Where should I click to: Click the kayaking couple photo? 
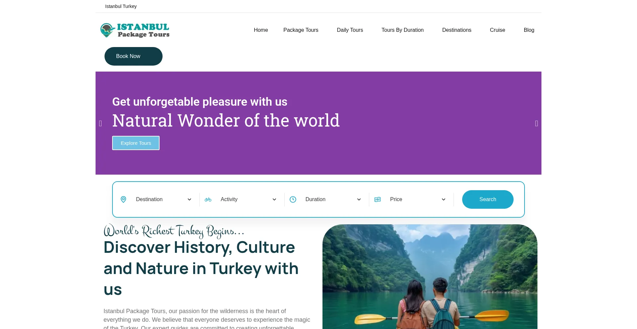pyautogui.click(x=430, y=277)
